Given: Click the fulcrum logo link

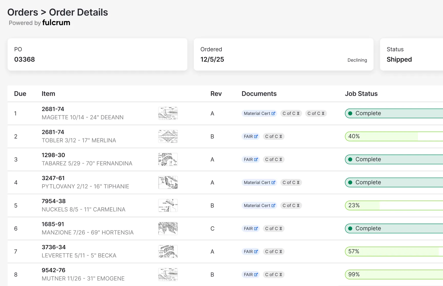Looking at the screenshot, I should [56, 23].
